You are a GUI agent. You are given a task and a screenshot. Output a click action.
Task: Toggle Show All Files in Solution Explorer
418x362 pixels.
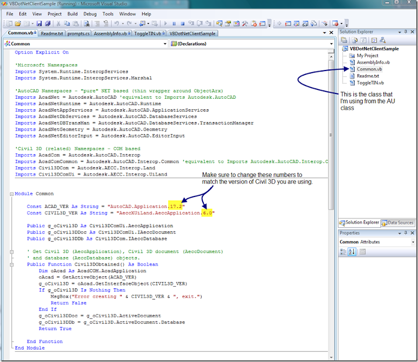pyautogui.click(x=355, y=39)
